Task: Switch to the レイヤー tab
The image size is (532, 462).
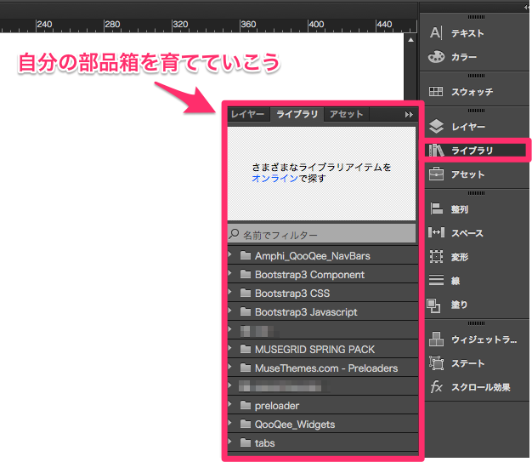Action: [247, 115]
